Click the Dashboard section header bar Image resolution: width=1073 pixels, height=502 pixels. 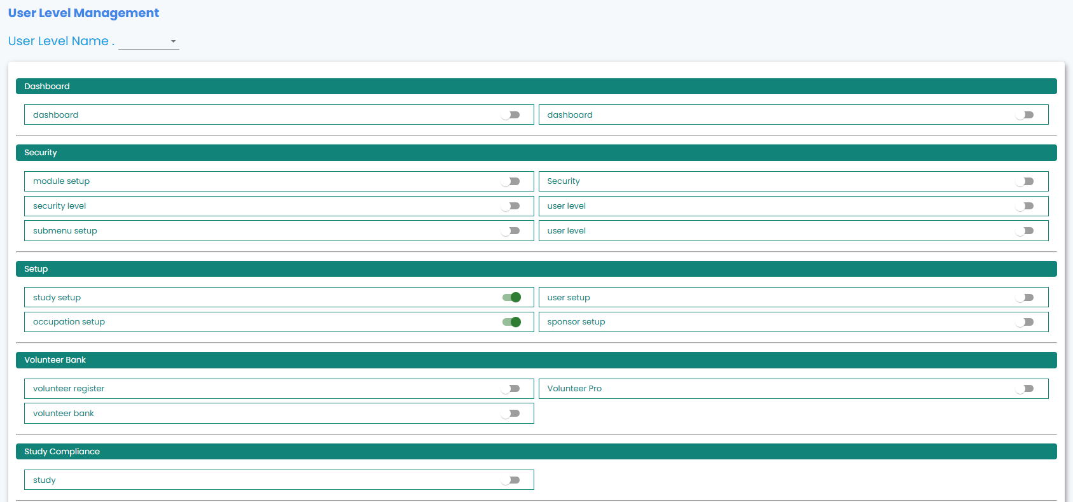(536, 87)
